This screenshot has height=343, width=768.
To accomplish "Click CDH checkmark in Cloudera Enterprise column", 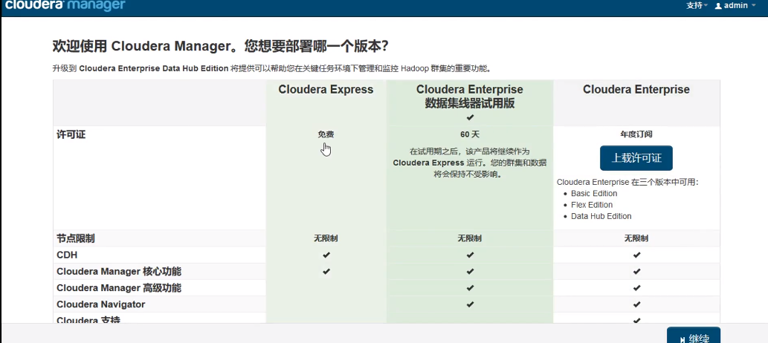I will (x=636, y=255).
